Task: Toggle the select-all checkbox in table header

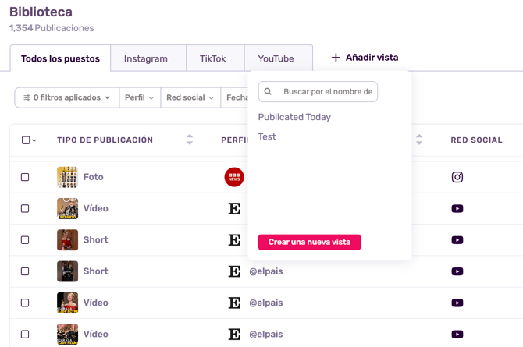Action: 26,140
